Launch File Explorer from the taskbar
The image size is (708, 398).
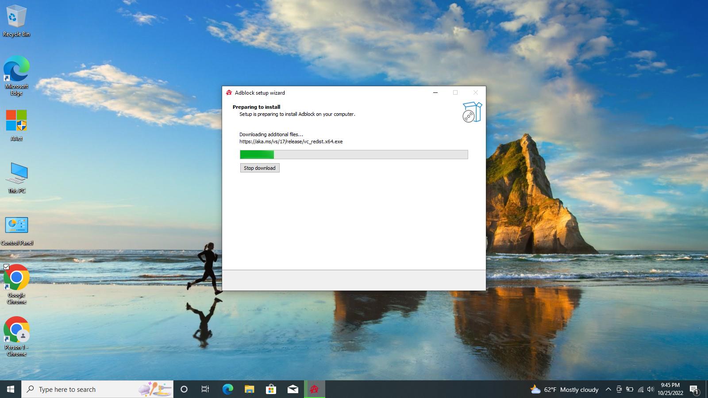click(249, 389)
